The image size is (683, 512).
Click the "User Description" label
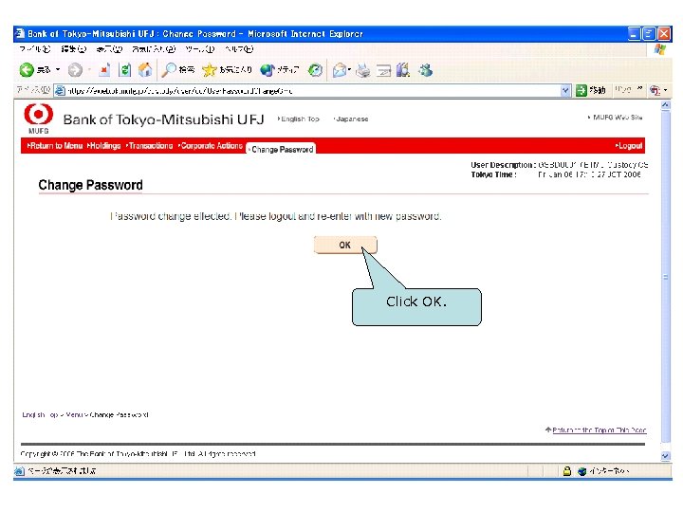[503, 165]
